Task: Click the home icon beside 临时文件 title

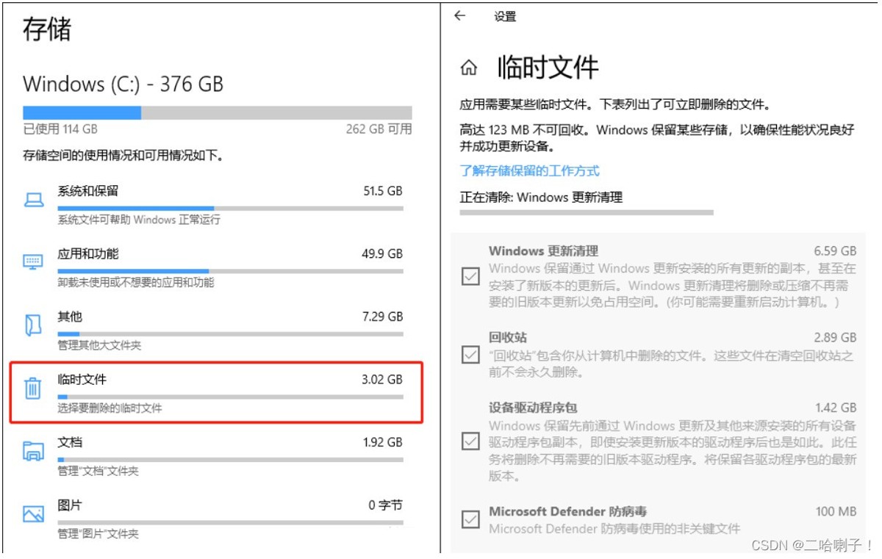Action: click(468, 69)
